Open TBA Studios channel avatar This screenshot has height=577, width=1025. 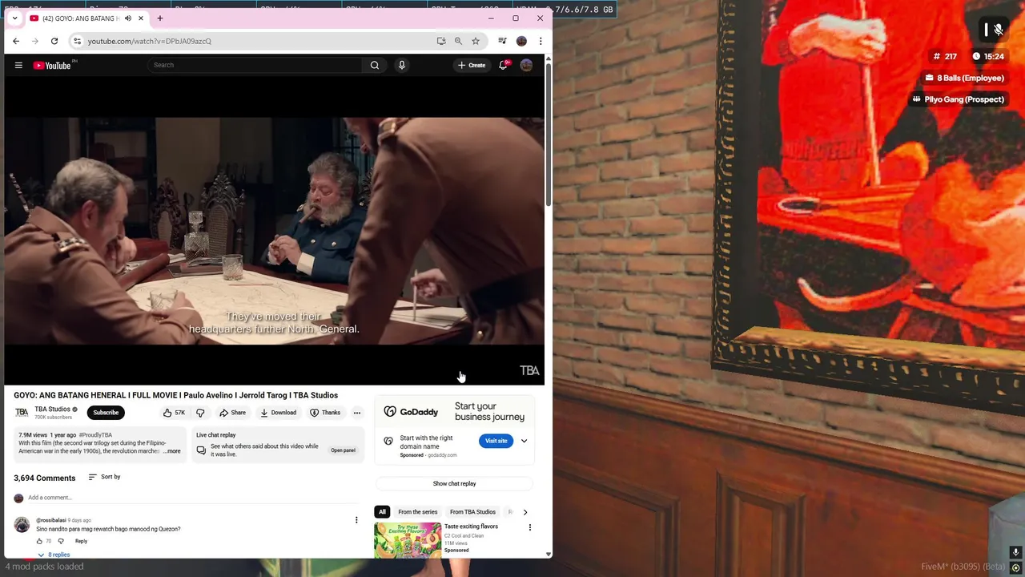pos(22,413)
